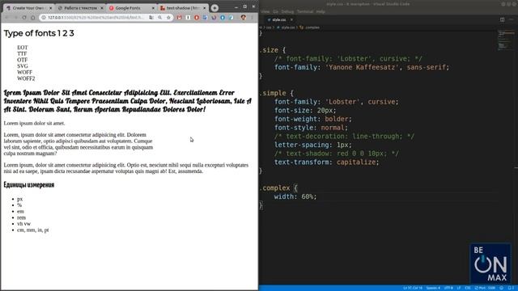This screenshot has width=518, height=291.
Task: Click the 'SVG' list item
Action: pos(23,66)
